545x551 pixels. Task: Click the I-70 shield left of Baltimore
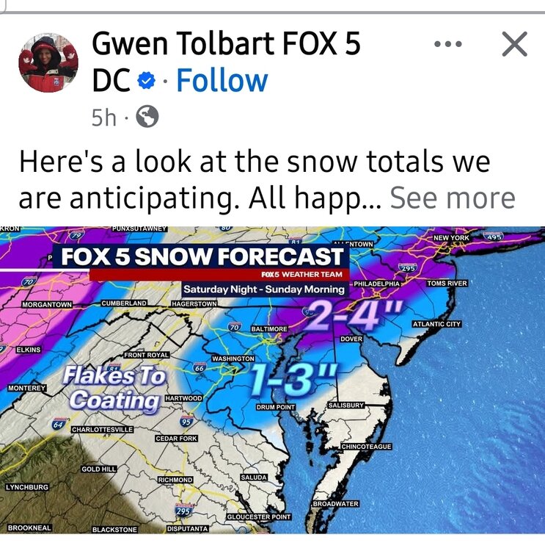235,326
